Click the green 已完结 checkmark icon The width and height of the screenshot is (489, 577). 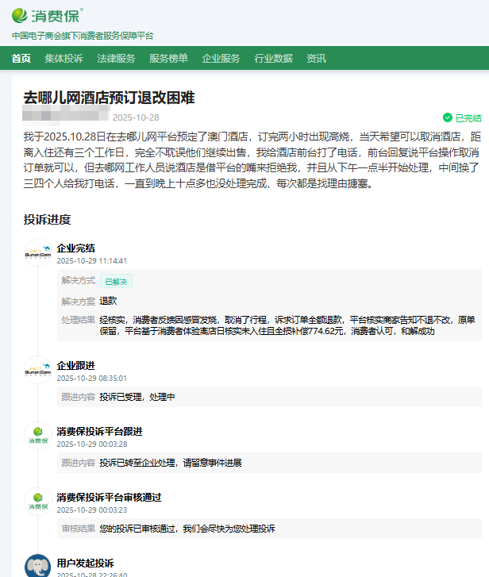pos(448,117)
